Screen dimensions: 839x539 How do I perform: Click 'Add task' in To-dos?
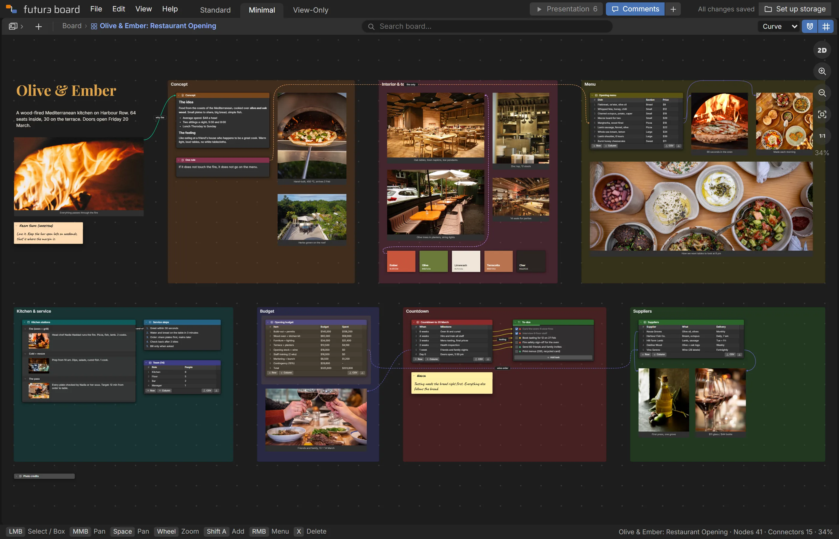[553, 358]
